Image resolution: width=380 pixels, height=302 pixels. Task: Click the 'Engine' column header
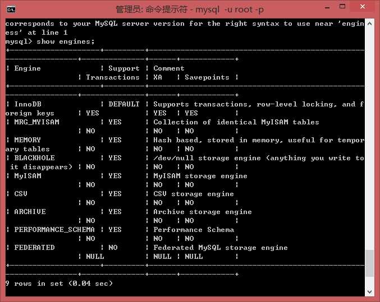[x=28, y=68]
